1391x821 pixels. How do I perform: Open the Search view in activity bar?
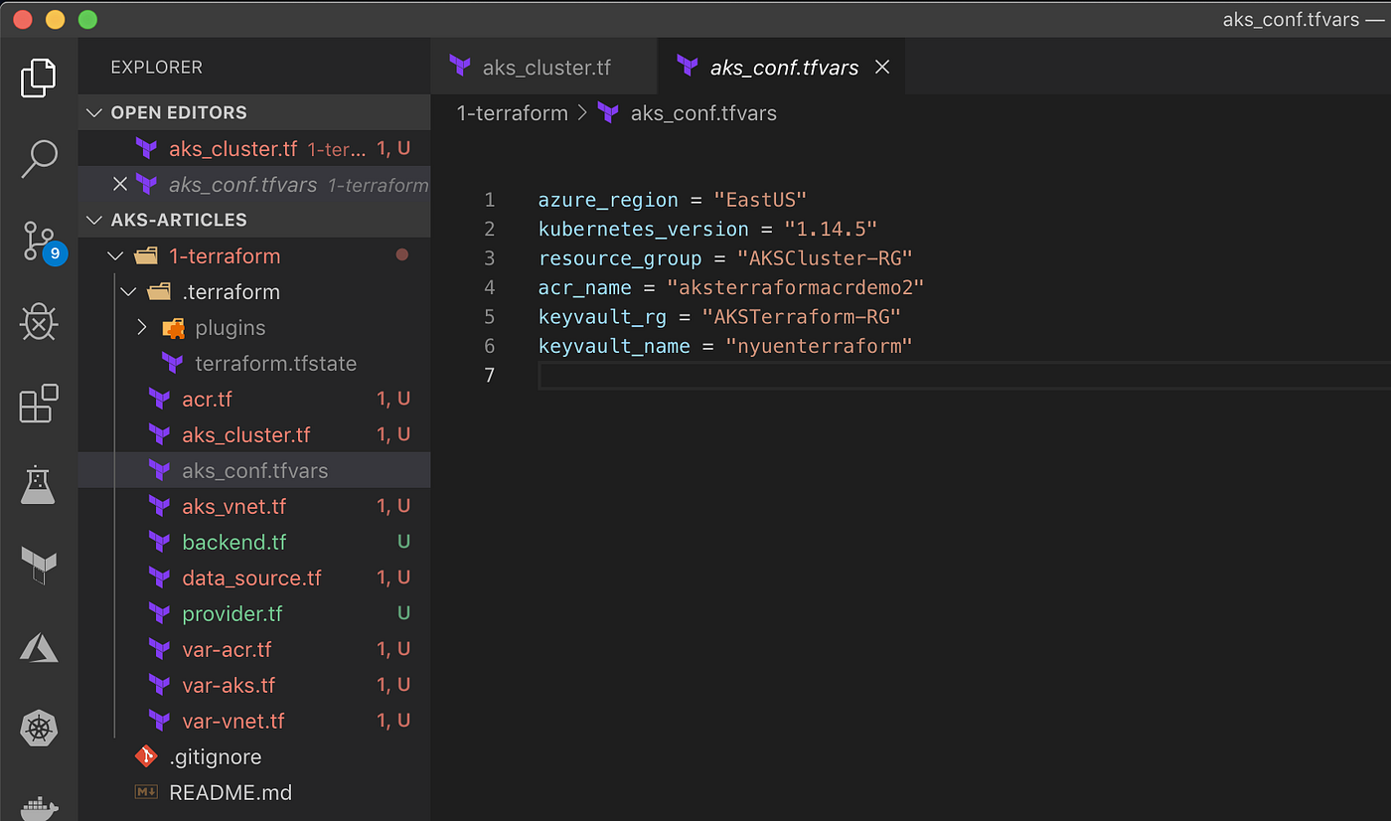click(x=39, y=159)
